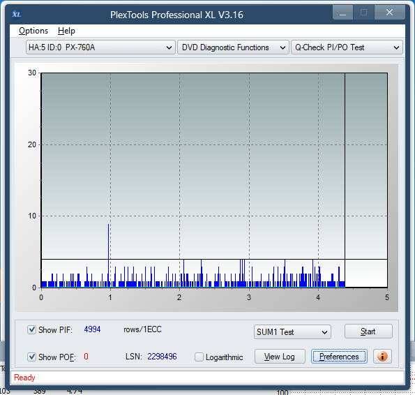Toggle the Show PIF checkbox
Image resolution: width=415 pixels, height=395 pixels.
click(32, 330)
